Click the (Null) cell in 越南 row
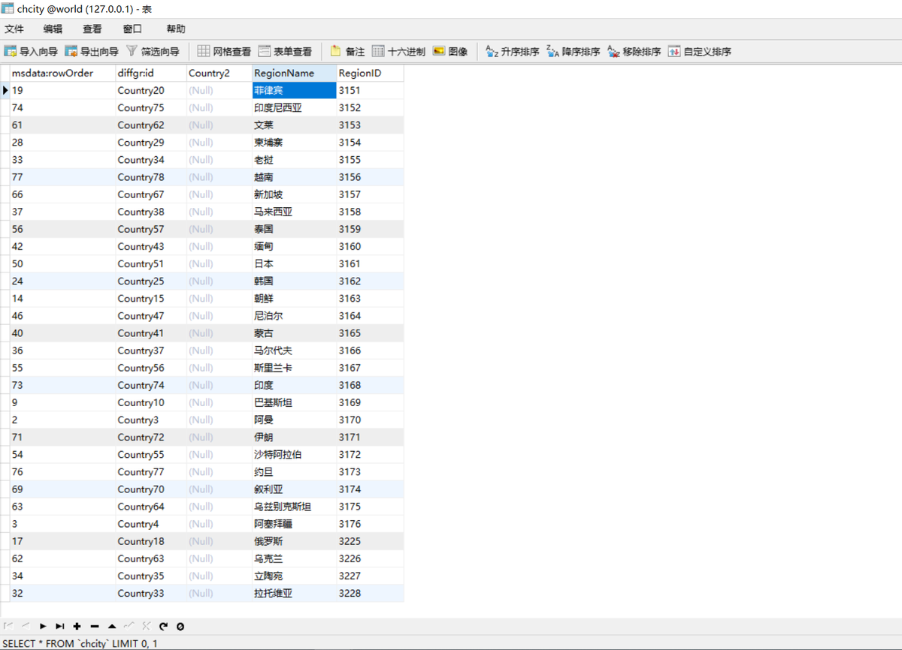902x650 pixels. click(219, 177)
